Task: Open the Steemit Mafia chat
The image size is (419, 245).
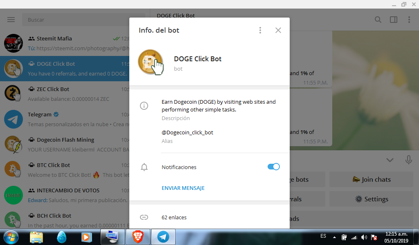Action: click(65, 43)
